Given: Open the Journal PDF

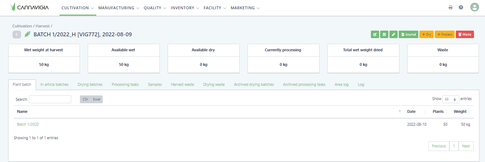Looking at the screenshot, I should coord(408,35).
